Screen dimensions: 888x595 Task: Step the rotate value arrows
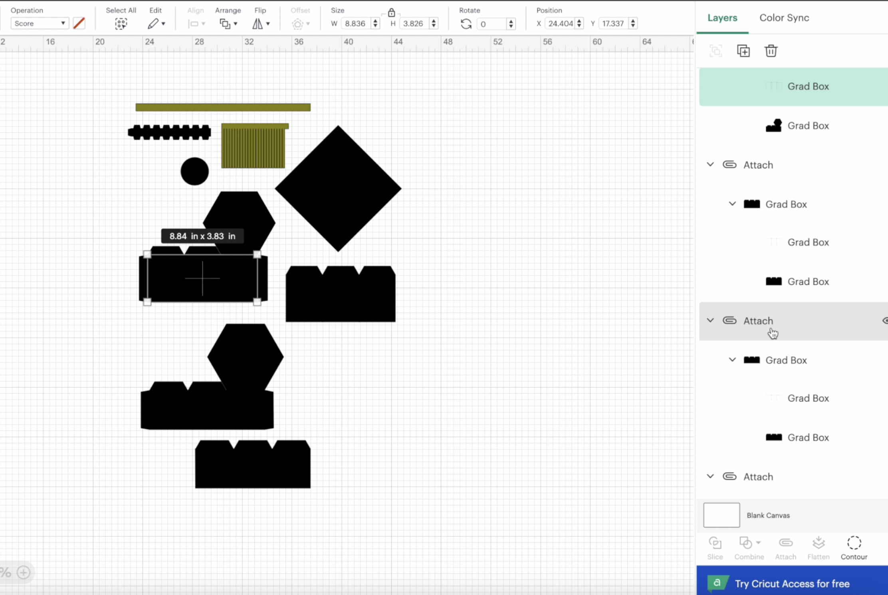(x=511, y=24)
